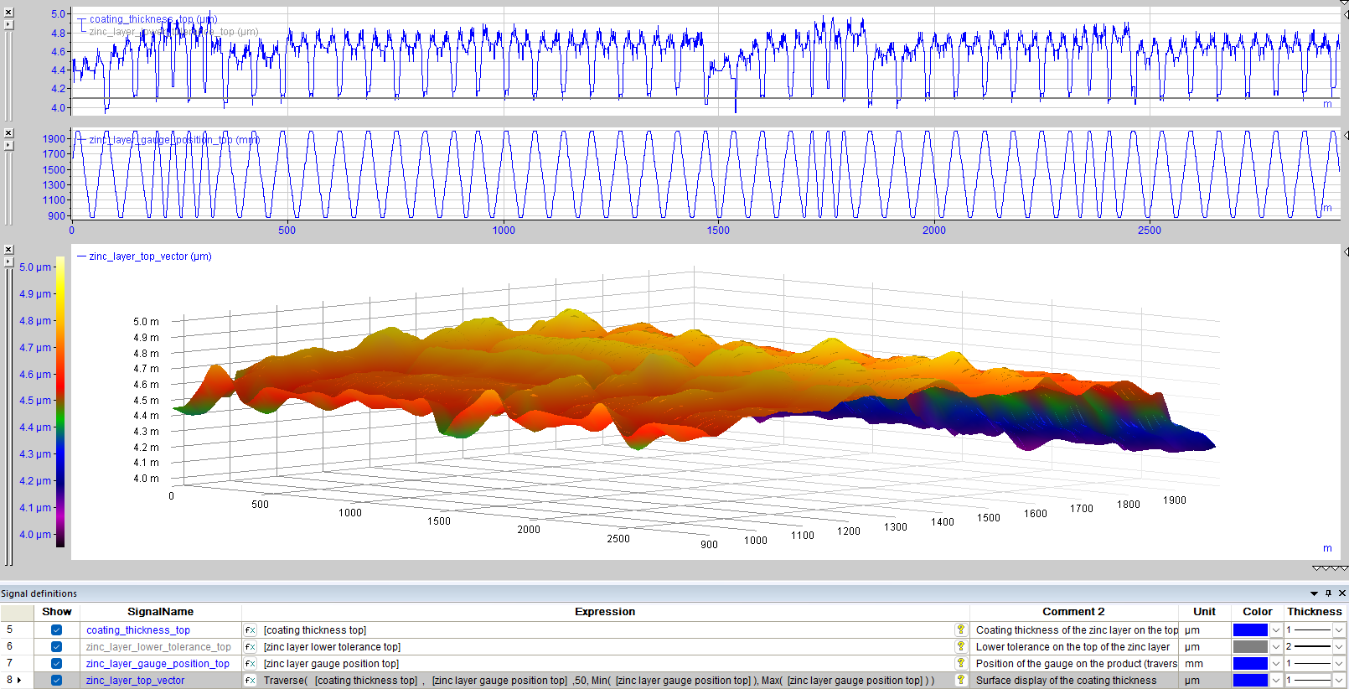The width and height of the screenshot is (1349, 689).
Task: Open color dropdown for zinc_layer_lower_tolerance_top
Action: click(x=1276, y=647)
